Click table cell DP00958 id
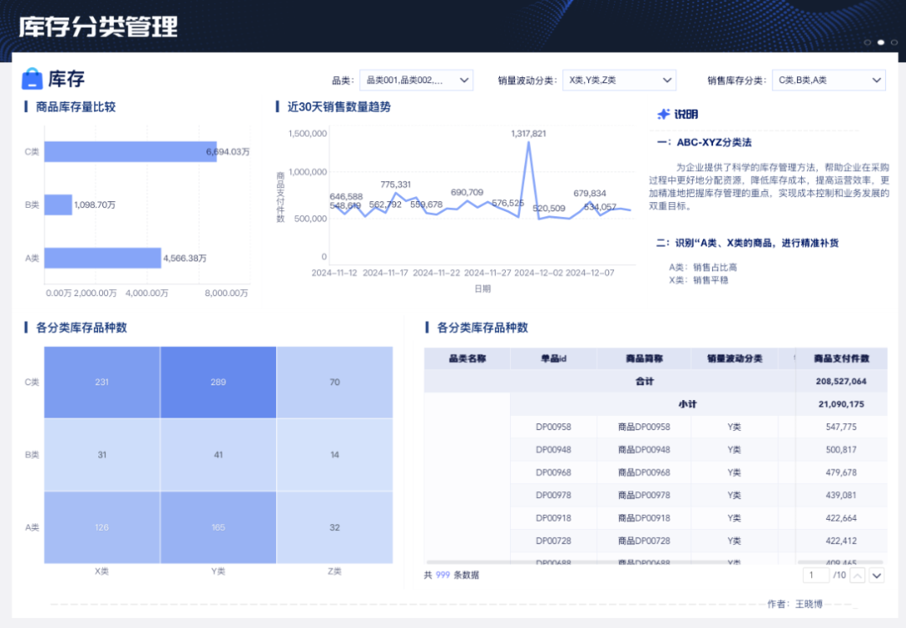This screenshot has height=628, width=906. (x=554, y=427)
